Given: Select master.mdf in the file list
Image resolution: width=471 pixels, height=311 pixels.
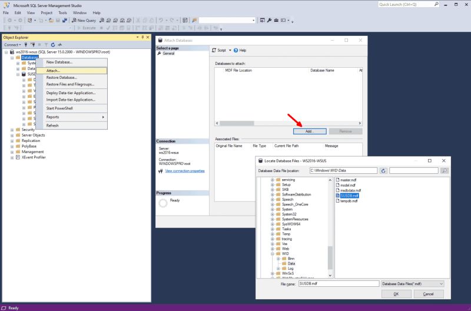Looking at the screenshot, I should [346, 180].
